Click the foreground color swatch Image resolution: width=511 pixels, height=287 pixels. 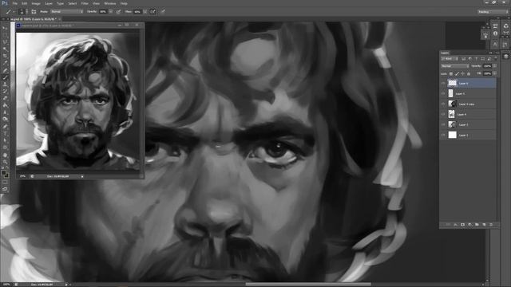(x=4, y=173)
